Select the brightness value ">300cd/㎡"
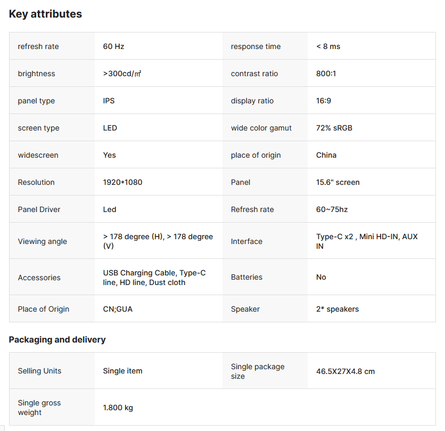Screen dimensions: 445x431 (122, 74)
